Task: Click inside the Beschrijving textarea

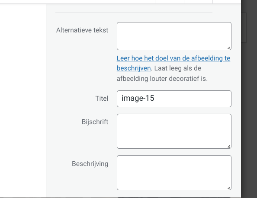Action: click(174, 172)
